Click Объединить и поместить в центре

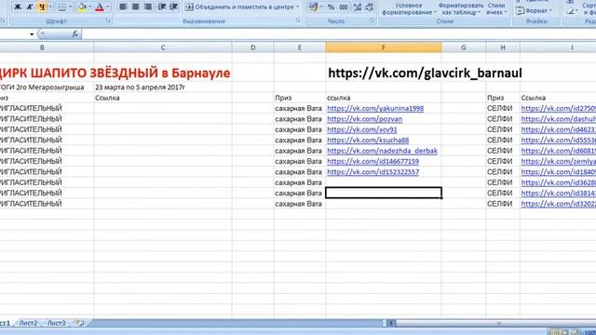(239, 7)
